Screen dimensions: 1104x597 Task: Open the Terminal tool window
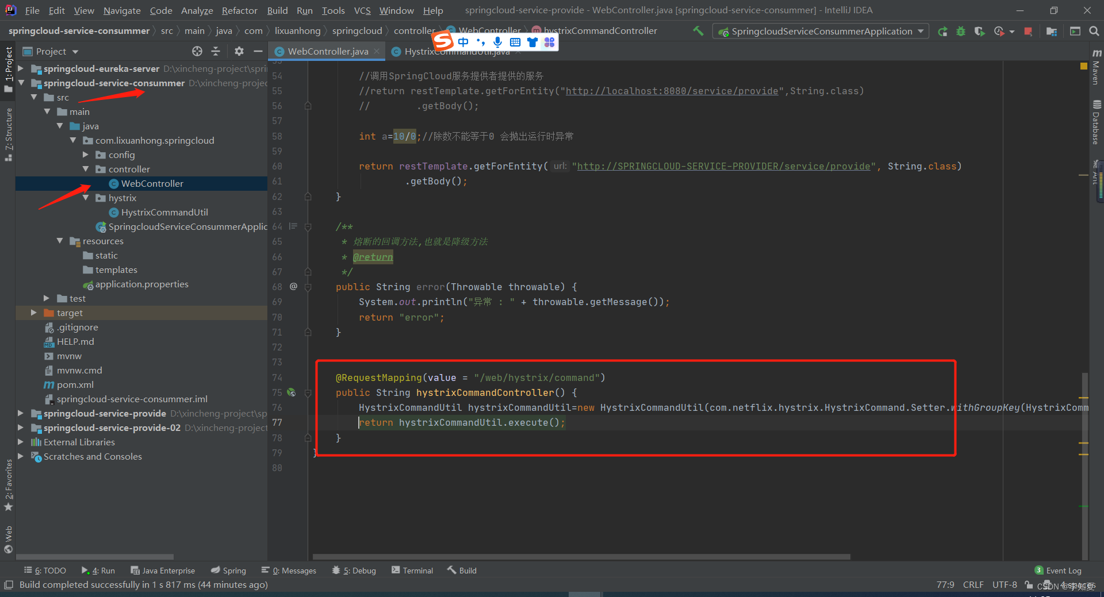[412, 571]
